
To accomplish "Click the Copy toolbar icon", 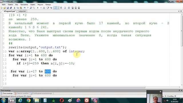I will (18, 8).
